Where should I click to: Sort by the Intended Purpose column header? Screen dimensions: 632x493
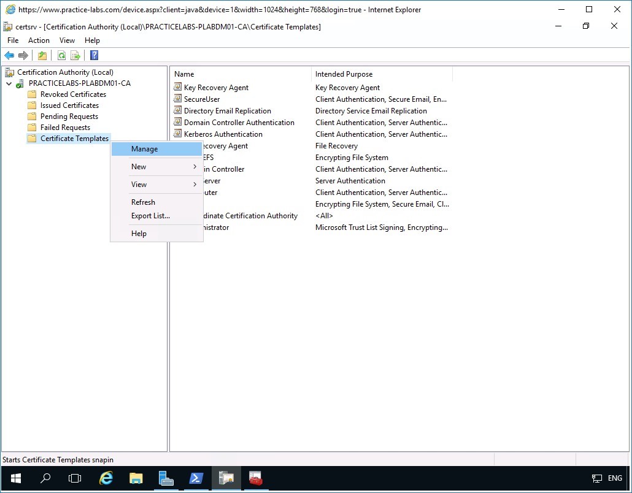(382, 74)
